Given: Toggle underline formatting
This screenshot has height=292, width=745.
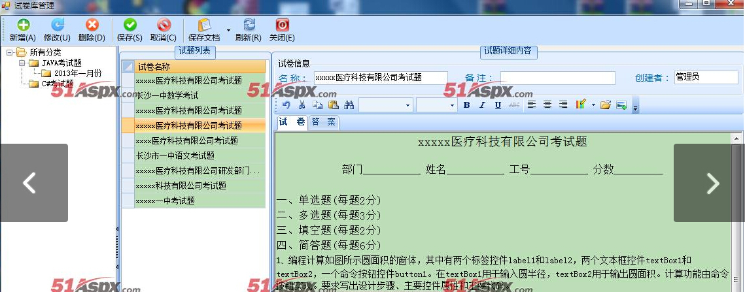Looking at the screenshot, I should click(498, 105).
